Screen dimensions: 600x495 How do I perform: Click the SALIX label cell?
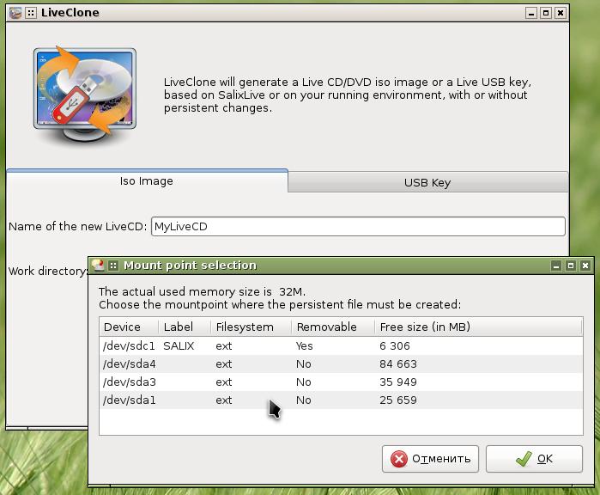(179, 346)
